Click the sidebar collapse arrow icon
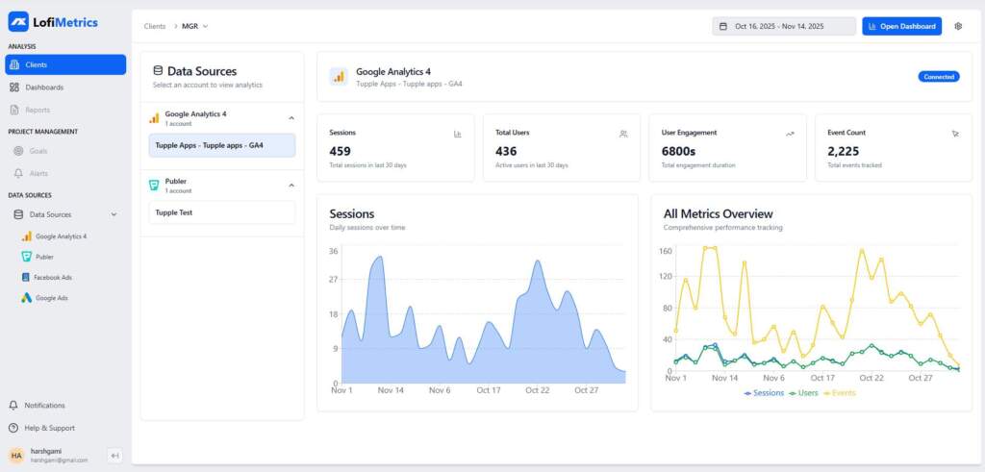 click(x=114, y=456)
